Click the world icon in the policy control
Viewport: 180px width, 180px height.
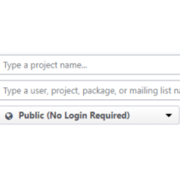click(x=9, y=116)
